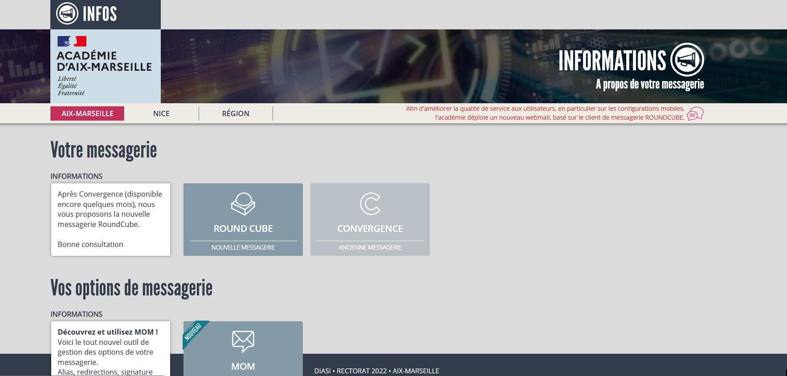Open the ROUND CUBE webmail tile
The height and width of the screenshot is (376, 787).
point(243,219)
